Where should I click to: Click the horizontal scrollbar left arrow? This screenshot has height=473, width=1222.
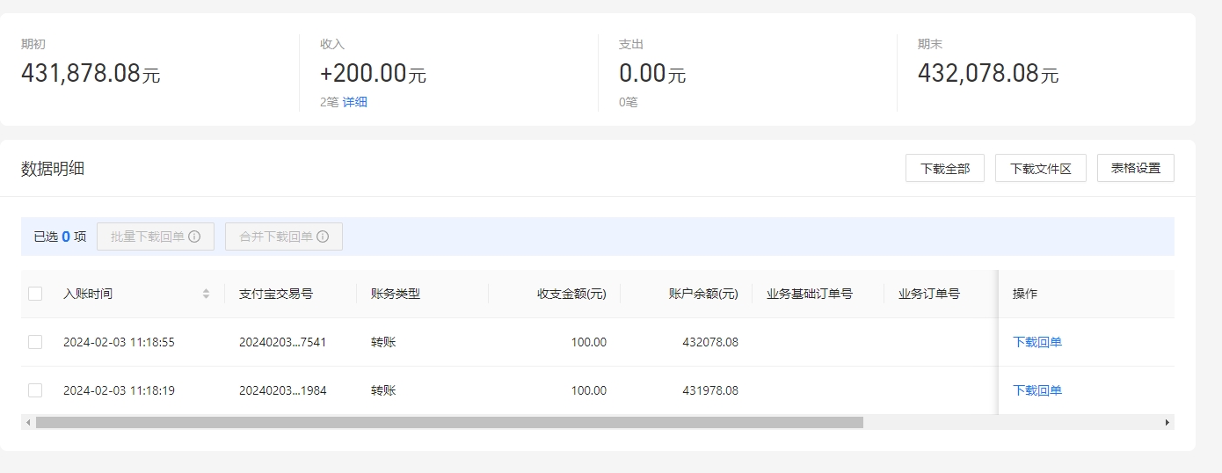(28, 423)
